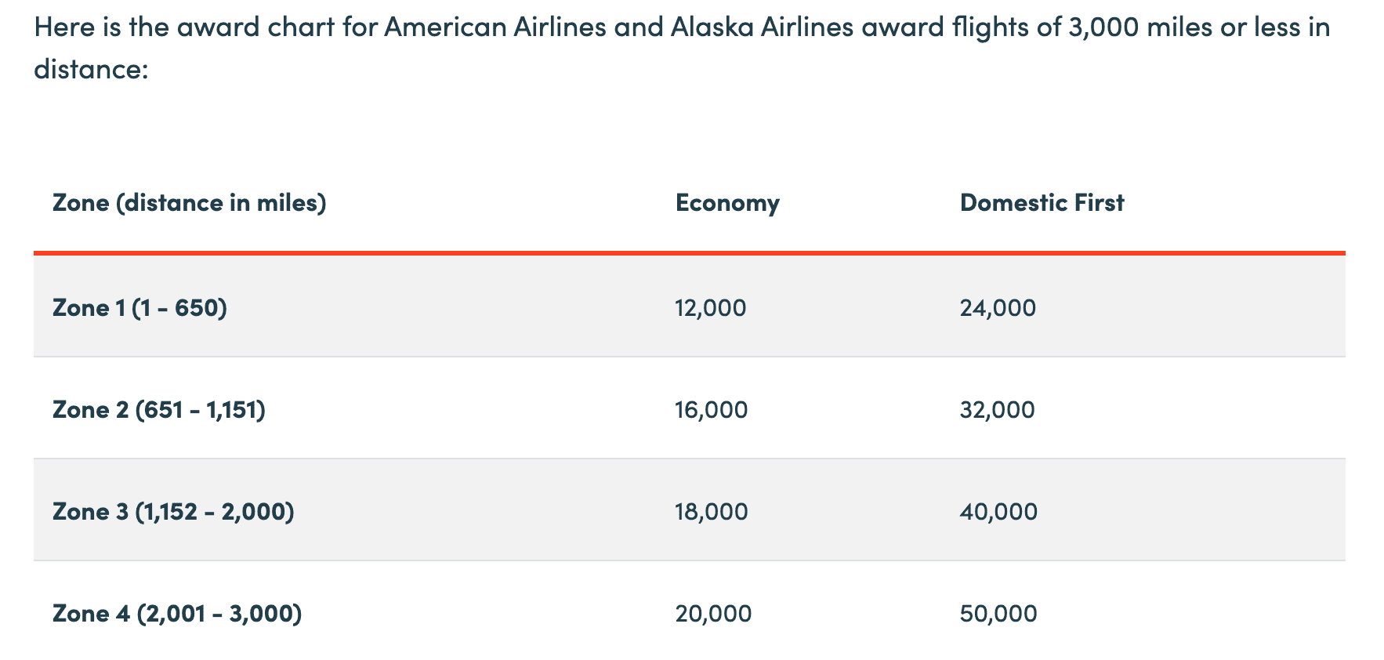Viewport: 1384px width, 660px height.
Task: Click the 16,000 economy value
Action: tap(711, 409)
